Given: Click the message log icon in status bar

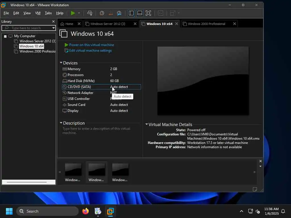Looking at the screenshot, I should (x=255, y=189).
